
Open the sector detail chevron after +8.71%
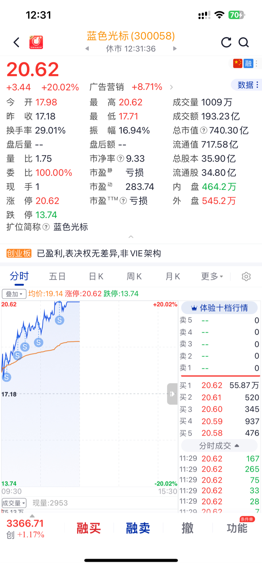(x=171, y=87)
